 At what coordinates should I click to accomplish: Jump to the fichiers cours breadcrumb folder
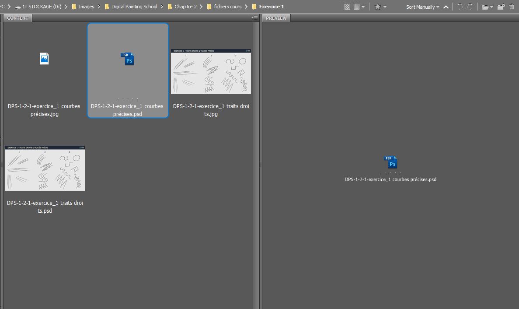pos(227,7)
